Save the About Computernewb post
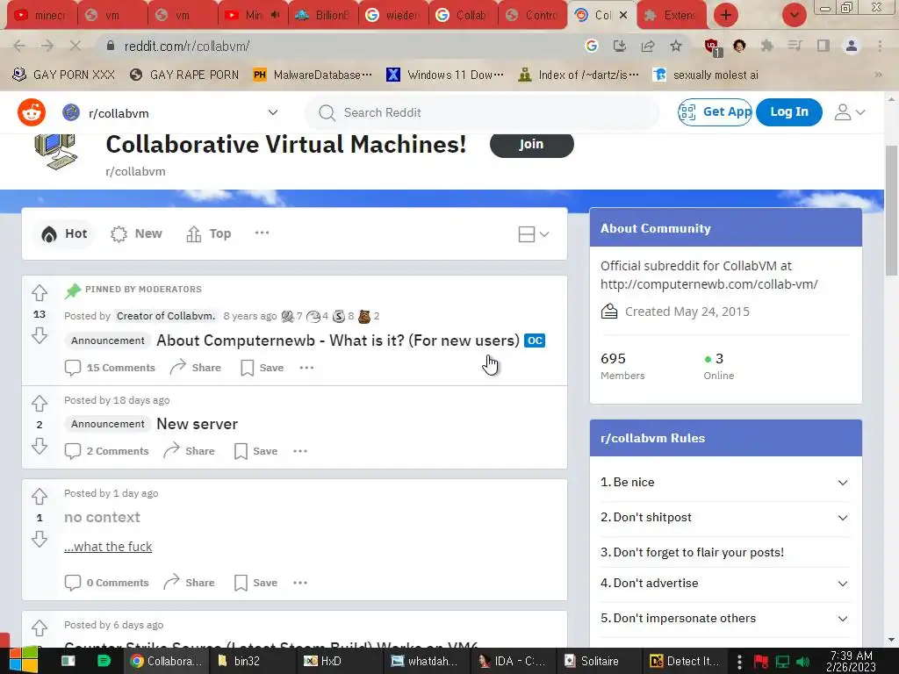Image resolution: width=899 pixels, height=674 pixels. click(262, 368)
